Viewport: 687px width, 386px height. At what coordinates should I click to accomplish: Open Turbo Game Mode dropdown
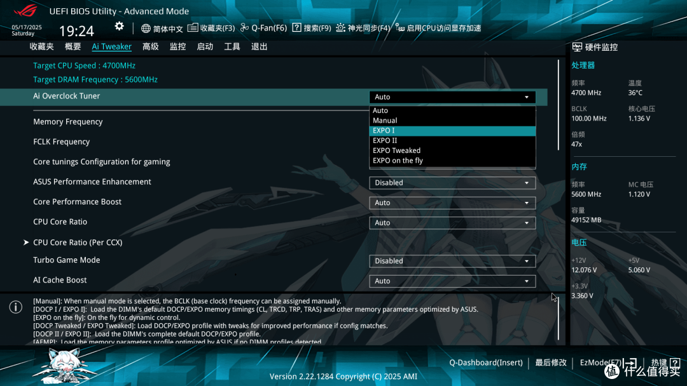pyautogui.click(x=452, y=261)
